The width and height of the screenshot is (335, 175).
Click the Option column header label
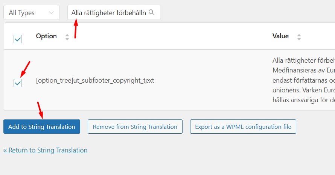[46, 36]
